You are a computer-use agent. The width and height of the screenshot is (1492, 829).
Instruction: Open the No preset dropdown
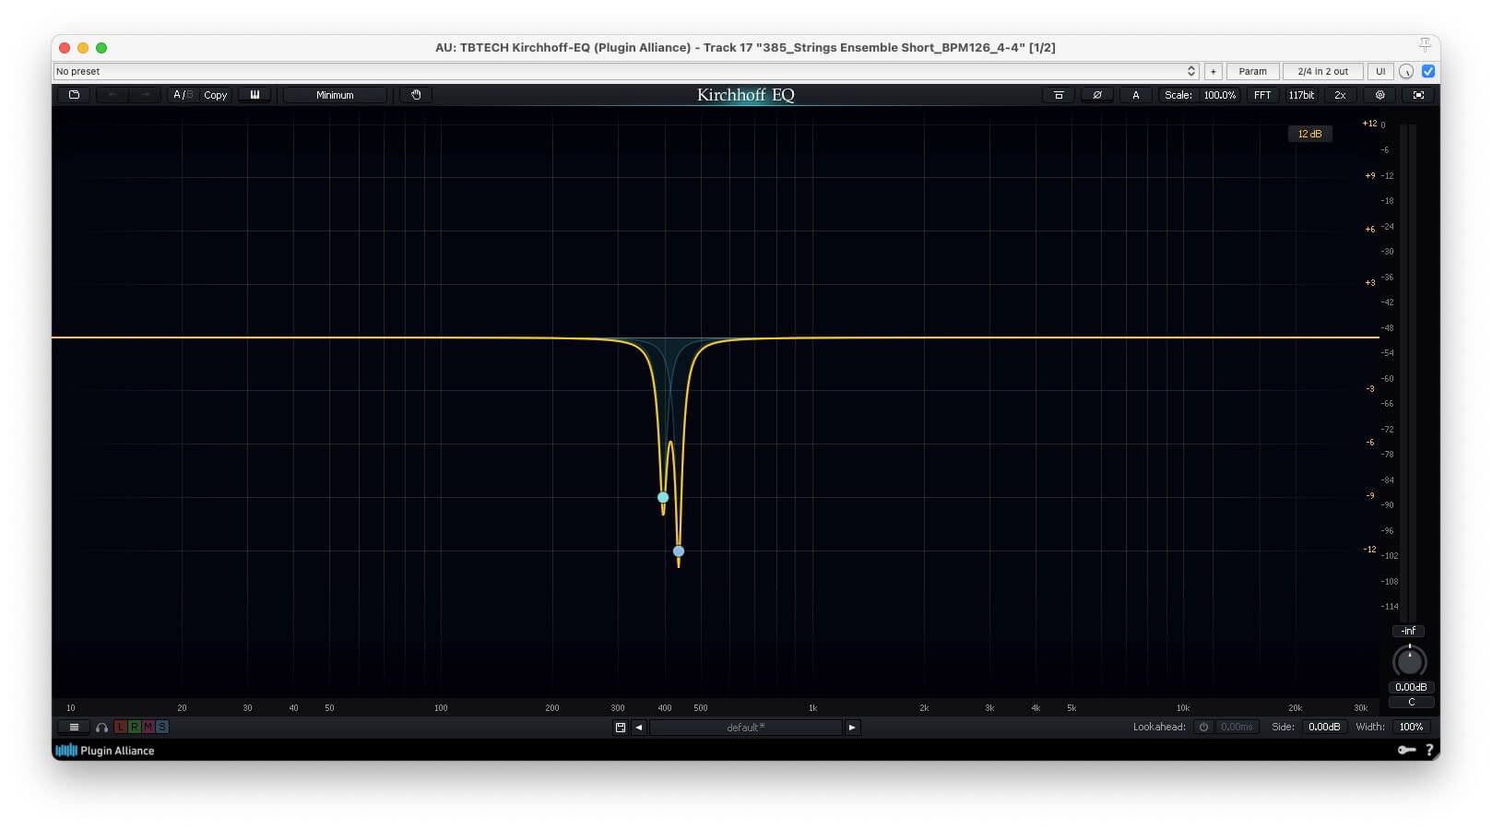pos(625,71)
